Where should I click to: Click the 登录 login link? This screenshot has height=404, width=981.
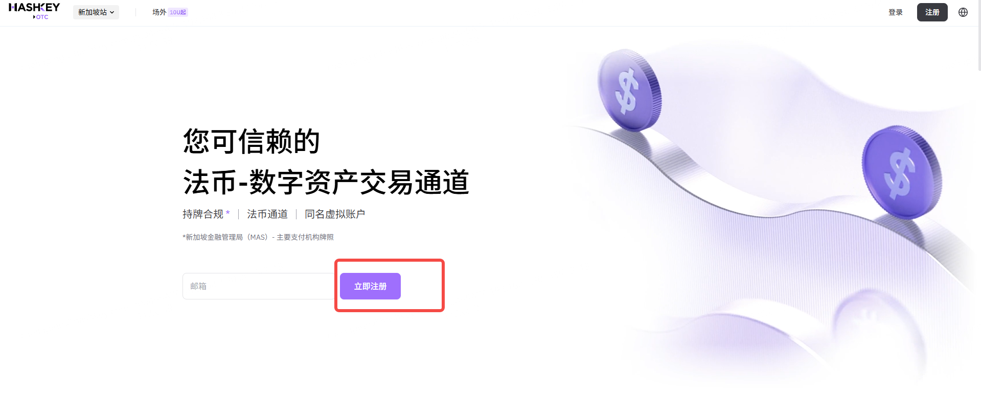[896, 12]
